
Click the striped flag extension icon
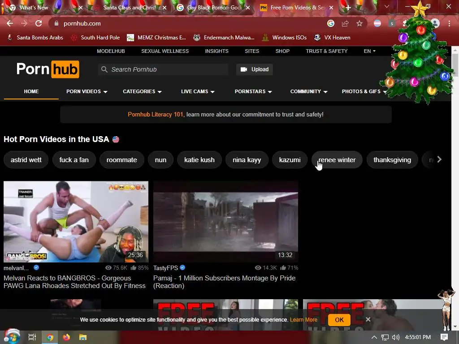(377, 23)
